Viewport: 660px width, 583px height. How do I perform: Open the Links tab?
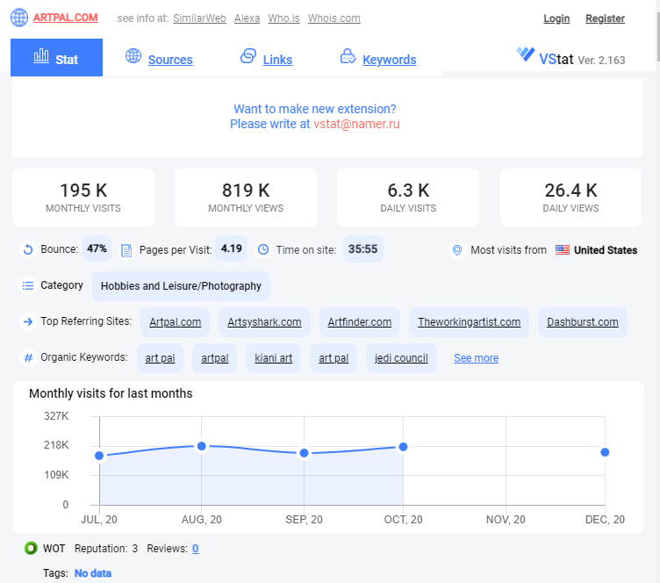[277, 60]
